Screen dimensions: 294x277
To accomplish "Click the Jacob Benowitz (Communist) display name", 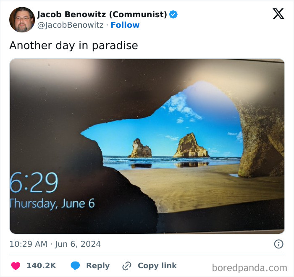I will 102,14.
